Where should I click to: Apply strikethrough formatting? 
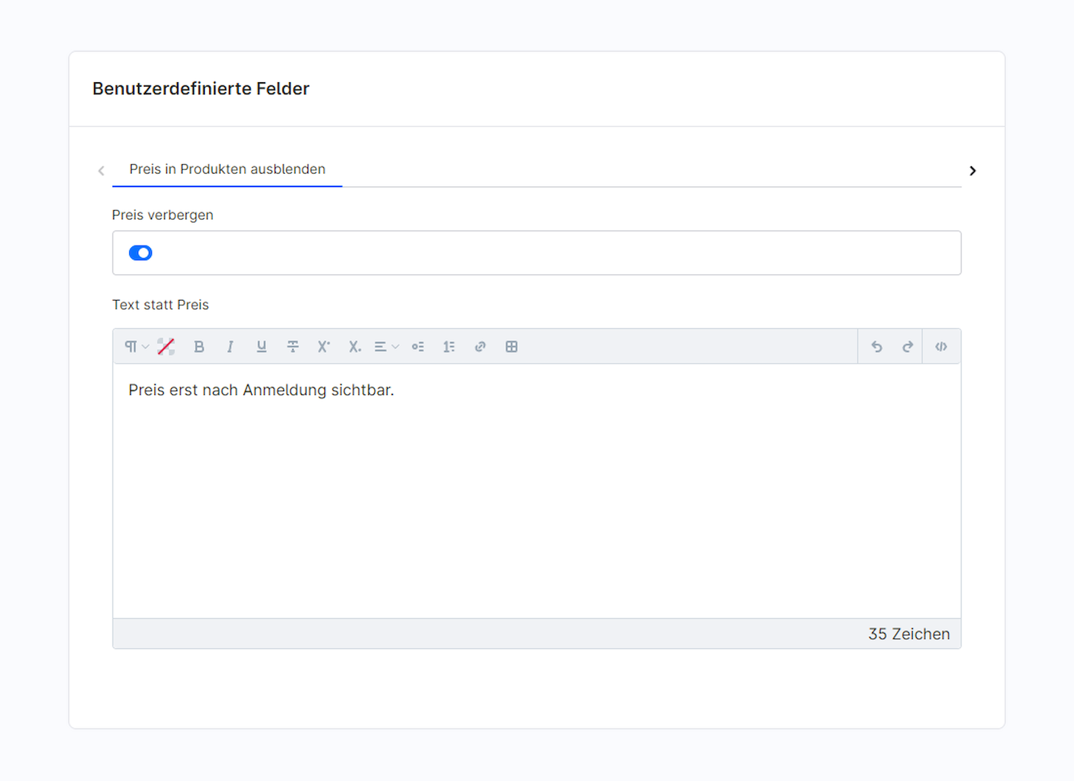pyautogui.click(x=293, y=347)
